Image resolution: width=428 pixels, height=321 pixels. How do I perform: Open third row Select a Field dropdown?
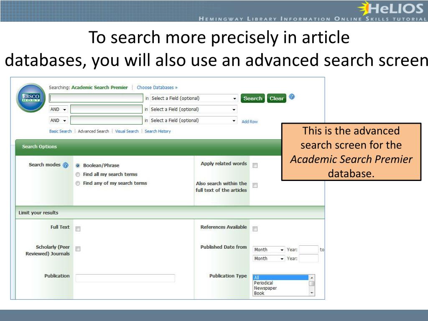click(x=193, y=120)
